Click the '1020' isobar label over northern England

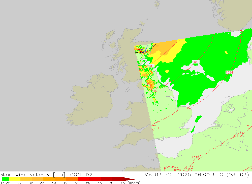156,91
